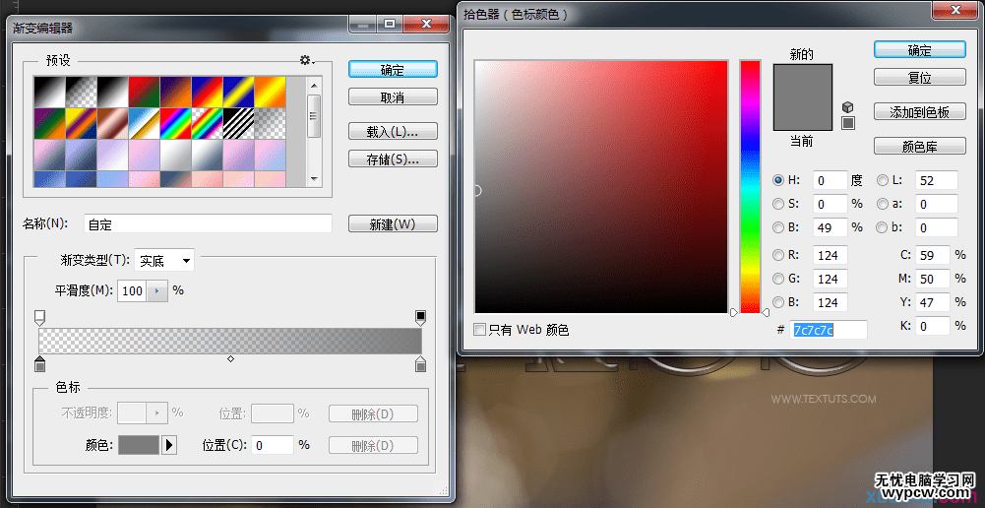The image size is (985, 508).
Task: Pick the transparent stripes gradient preset
Action: pyautogui.click(x=238, y=123)
